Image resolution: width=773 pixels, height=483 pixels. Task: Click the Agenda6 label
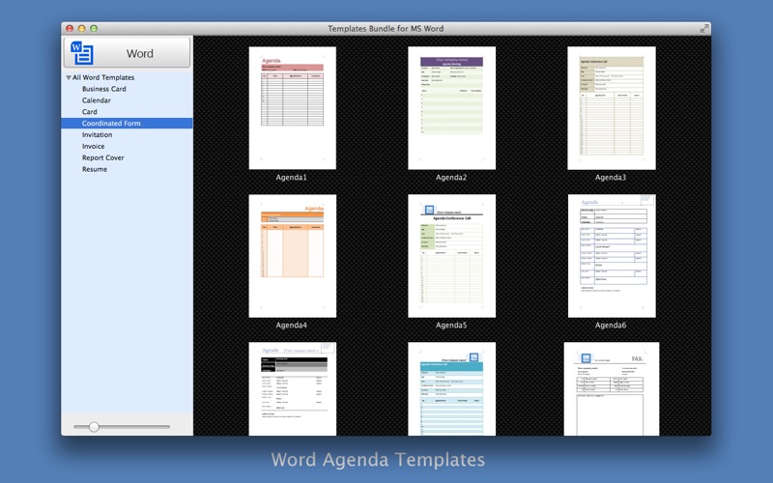(611, 326)
